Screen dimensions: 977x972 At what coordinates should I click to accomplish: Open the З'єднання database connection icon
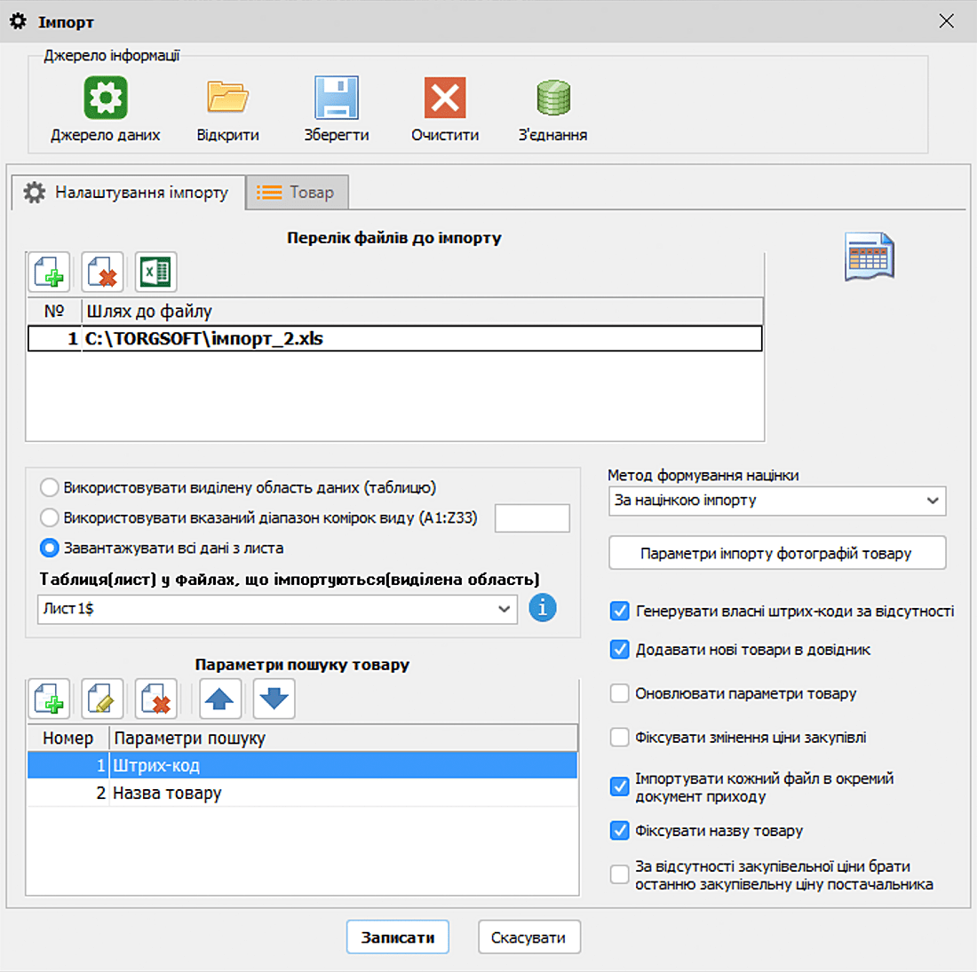click(552, 98)
